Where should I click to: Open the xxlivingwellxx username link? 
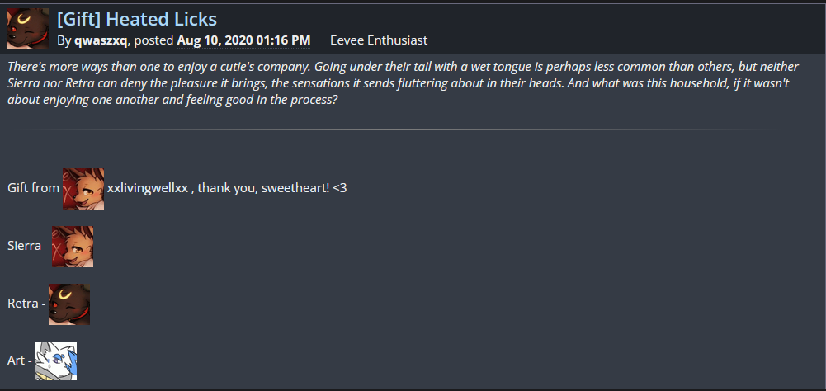pos(148,188)
